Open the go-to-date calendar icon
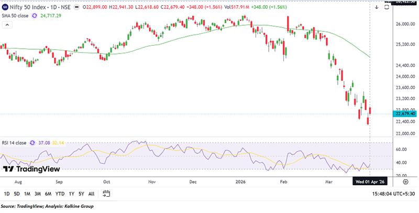The width and height of the screenshot is (419, 213). (106, 194)
